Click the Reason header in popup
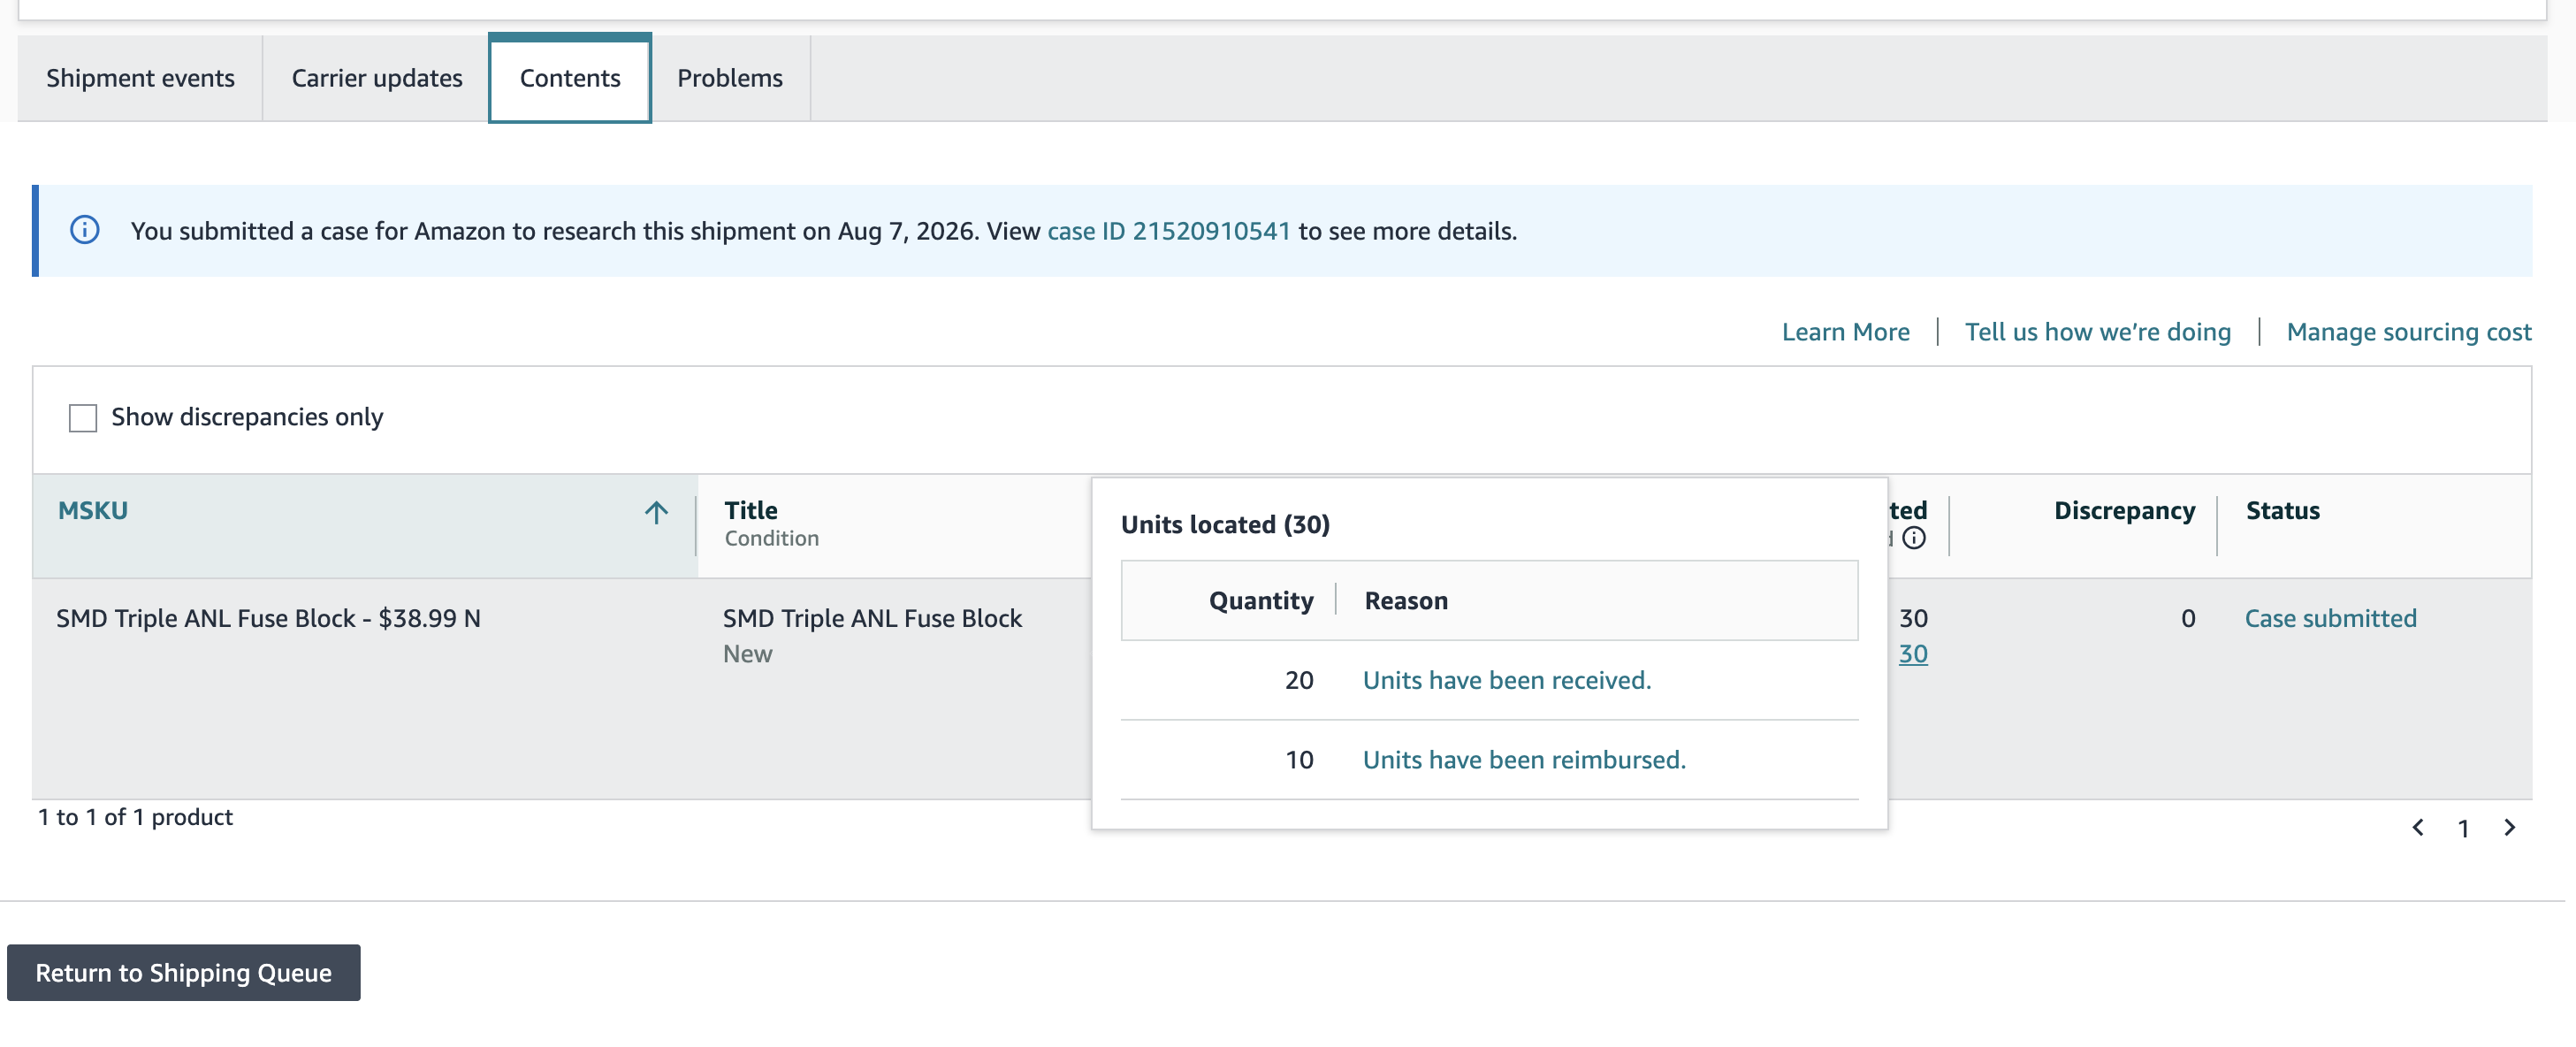 [1405, 600]
